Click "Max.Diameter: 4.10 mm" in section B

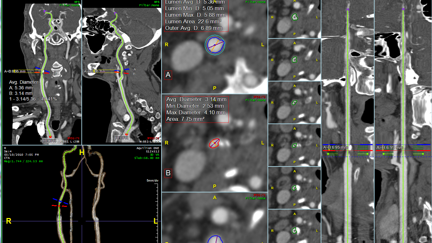(x=196, y=112)
